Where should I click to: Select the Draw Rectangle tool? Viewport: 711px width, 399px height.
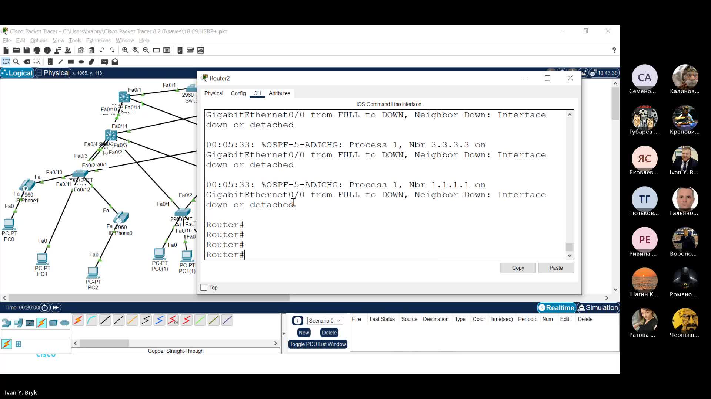click(71, 62)
